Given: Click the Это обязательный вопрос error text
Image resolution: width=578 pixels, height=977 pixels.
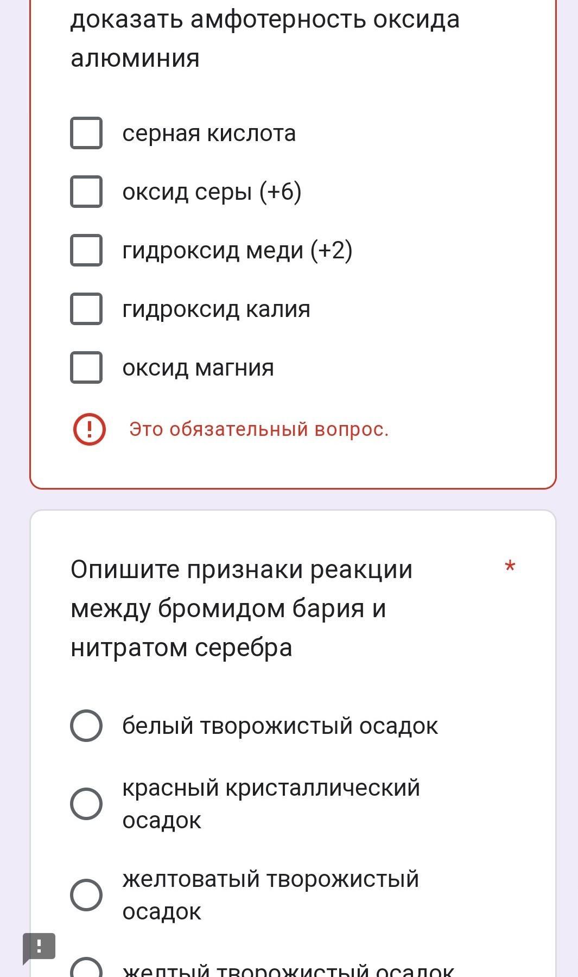Looking at the screenshot, I should (259, 429).
